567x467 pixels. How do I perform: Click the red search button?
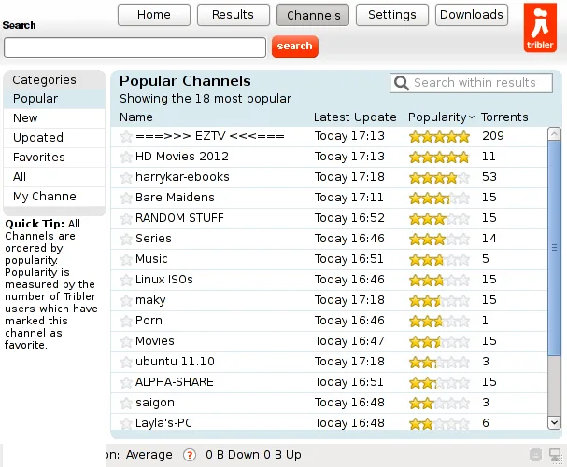click(x=295, y=47)
